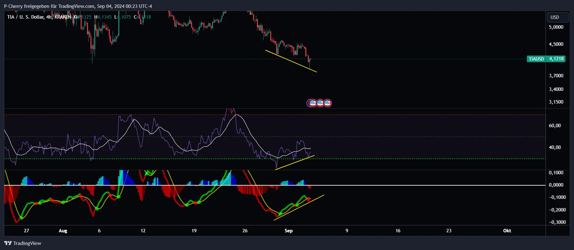Click the MACD 0,1000 axis label
This screenshot has width=574, height=250.
click(556, 173)
